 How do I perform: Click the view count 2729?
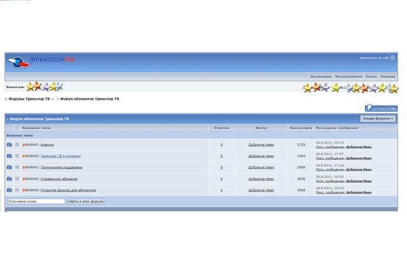[301, 145]
